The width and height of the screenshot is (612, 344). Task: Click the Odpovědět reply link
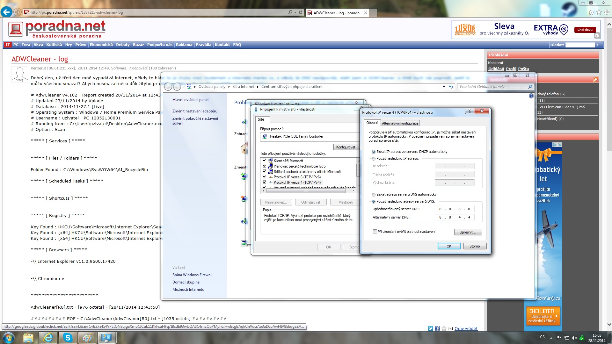point(466,328)
